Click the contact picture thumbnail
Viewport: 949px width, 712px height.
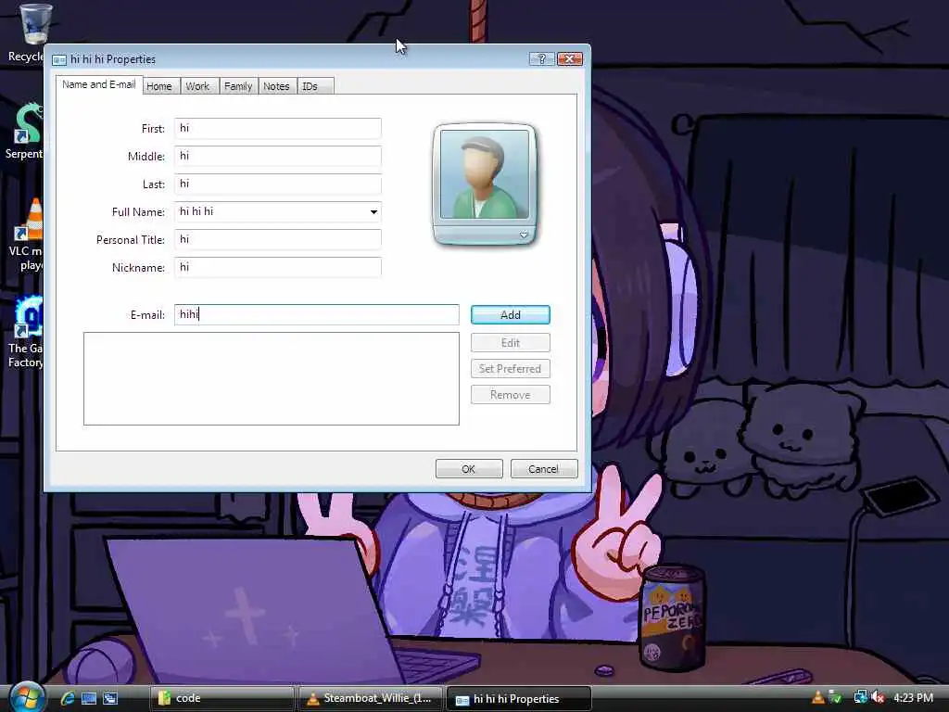484,174
